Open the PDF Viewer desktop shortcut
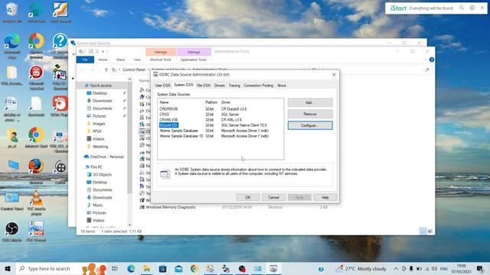The height and width of the screenshot is (275, 490). [x=36, y=231]
